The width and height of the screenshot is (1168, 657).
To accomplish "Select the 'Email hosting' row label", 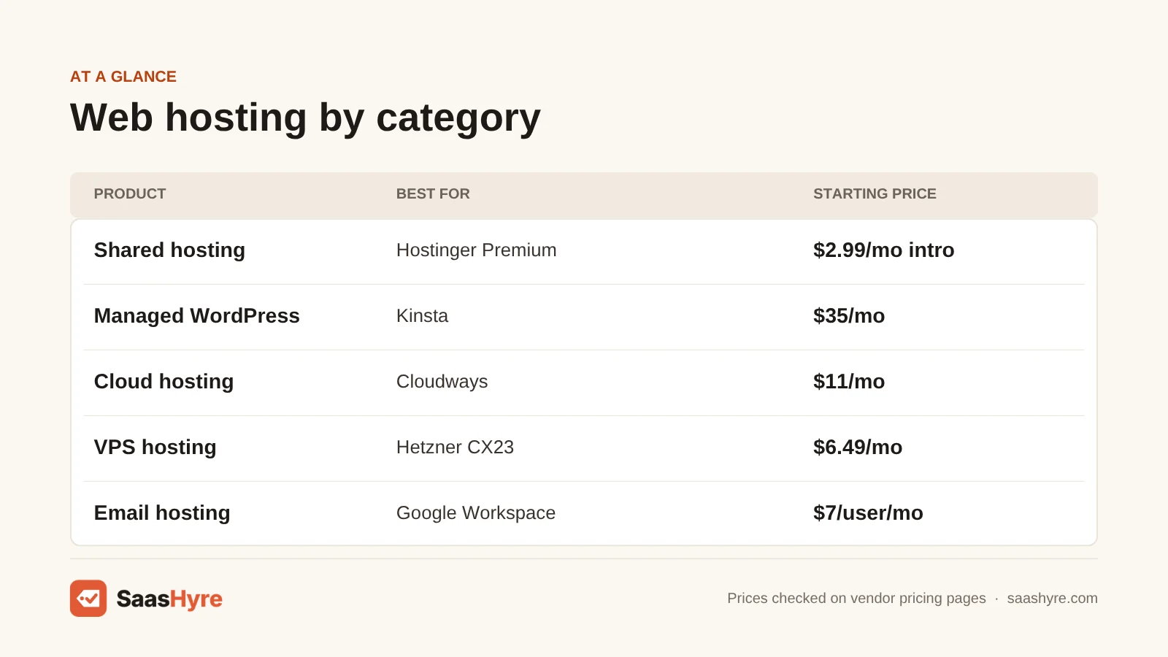I will coord(162,512).
